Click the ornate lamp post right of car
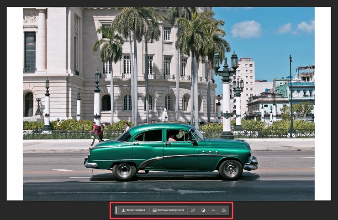The width and height of the screenshot is (338, 220). tap(227, 96)
